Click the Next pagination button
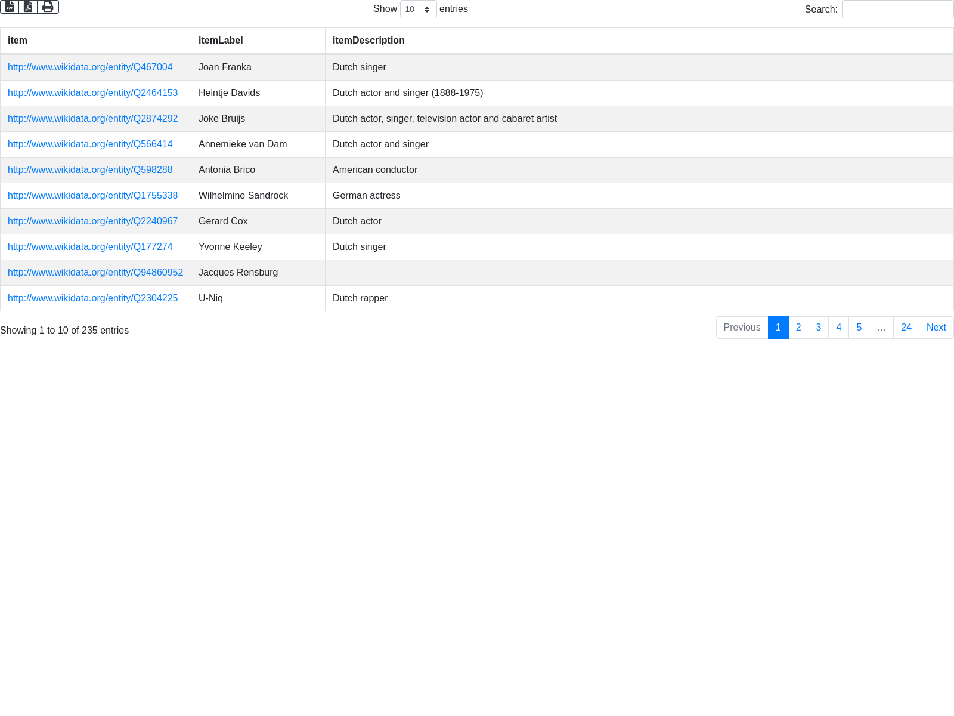Viewport: 954px width, 716px height. pyautogui.click(x=936, y=328)
